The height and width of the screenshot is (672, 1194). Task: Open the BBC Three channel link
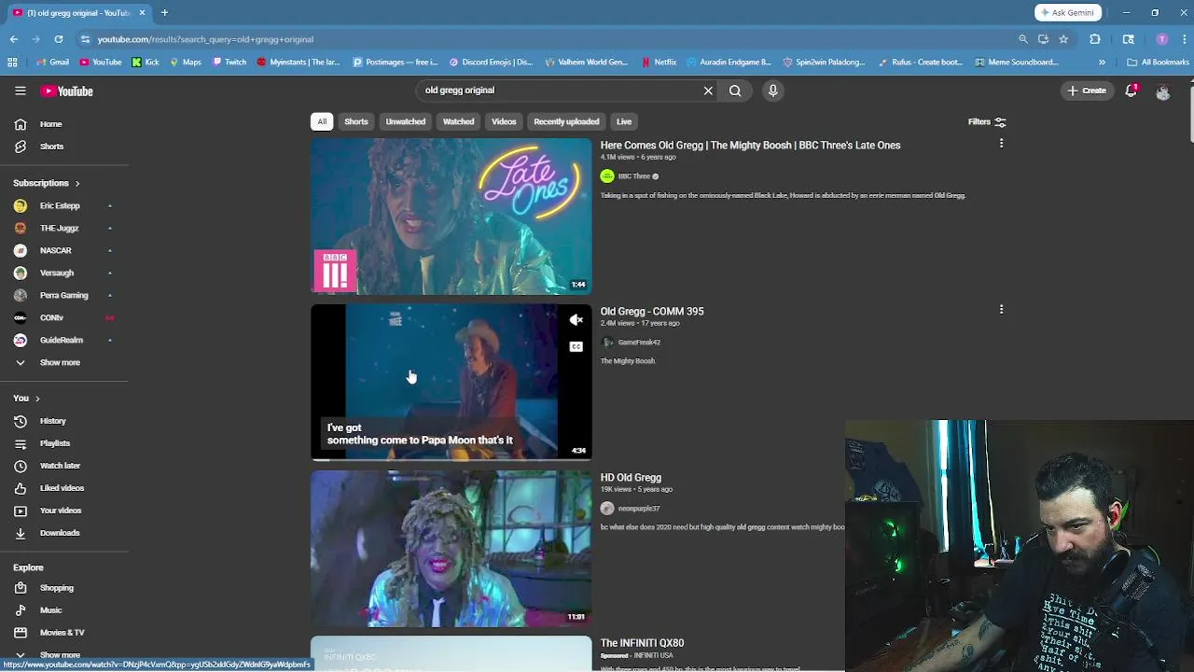coord(634,176)
